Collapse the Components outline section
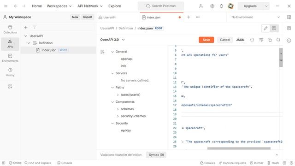The height and width of the screenshot is (166, 295). click(x=112, y=101)
